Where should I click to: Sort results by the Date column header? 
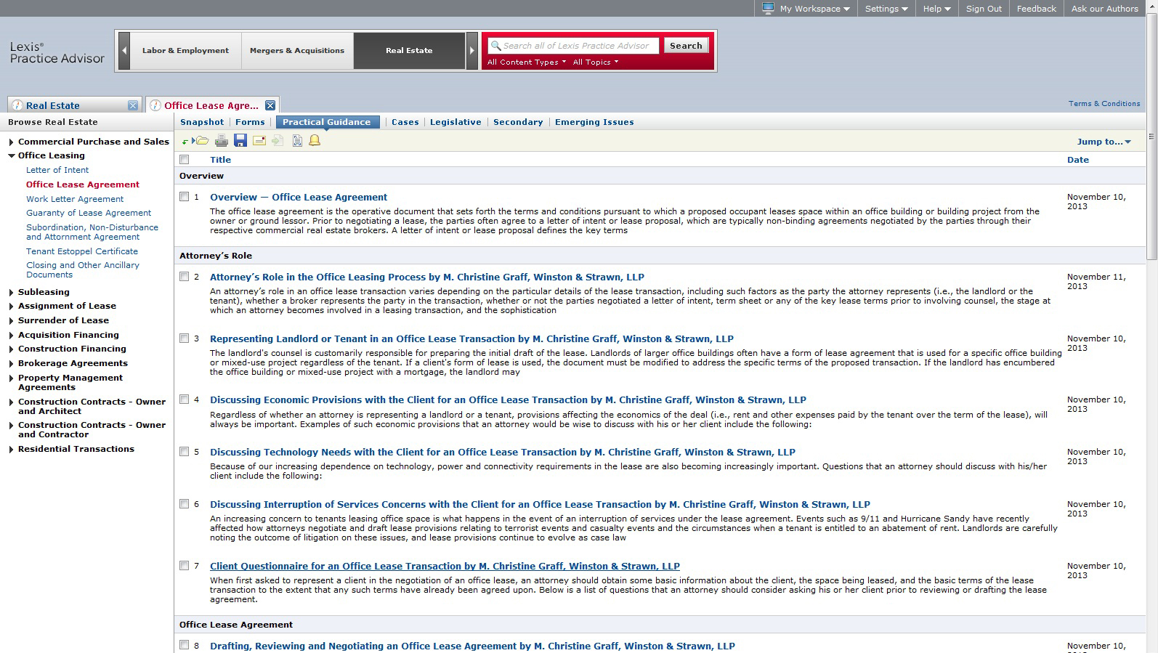click(1078, 160)
